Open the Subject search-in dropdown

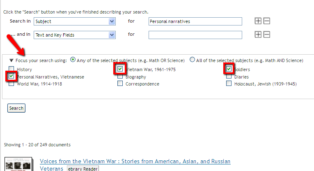pos(74,21)
